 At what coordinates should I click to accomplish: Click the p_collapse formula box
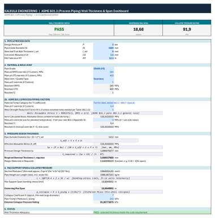83,192
